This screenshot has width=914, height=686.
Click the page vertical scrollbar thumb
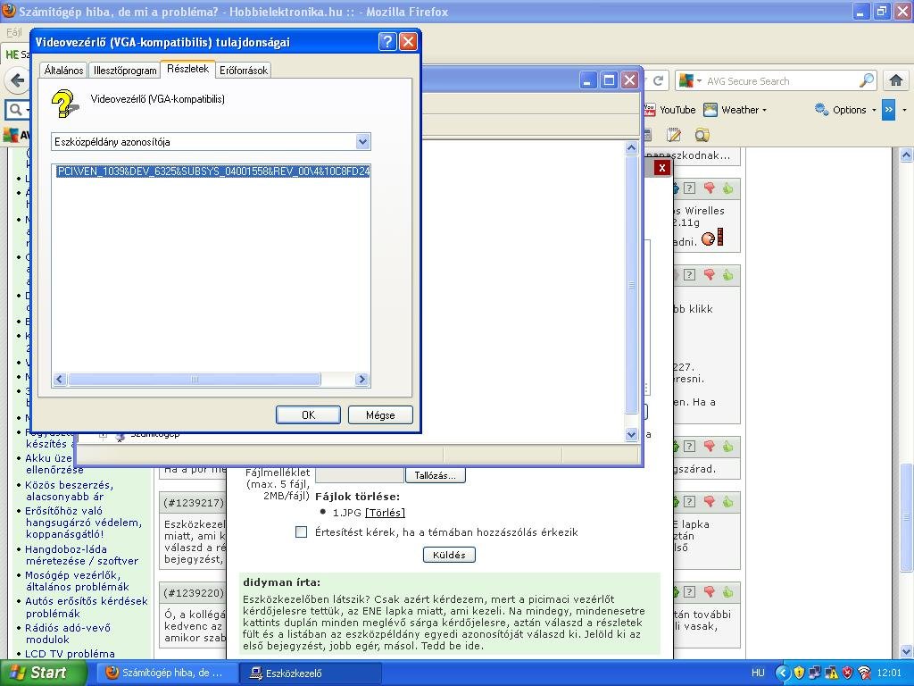tap(906, 517)
